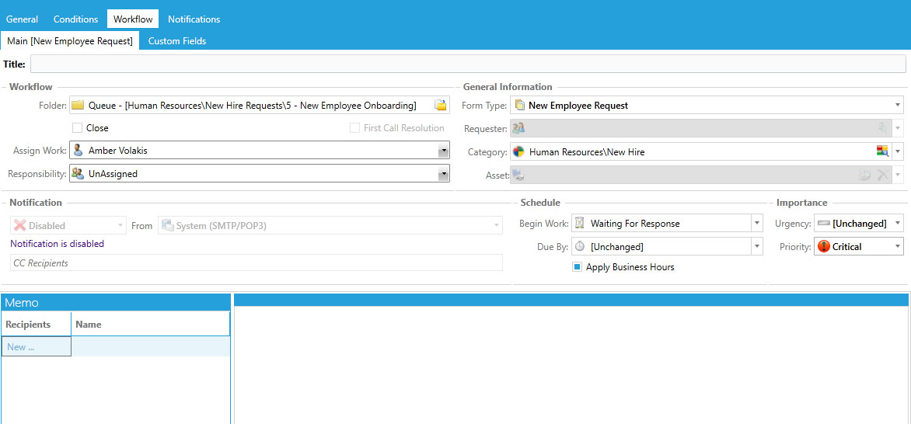The height and width of the screenshot is (424, 911).
Task: Click the red Critical priority icon
Action: pos(823,247)
